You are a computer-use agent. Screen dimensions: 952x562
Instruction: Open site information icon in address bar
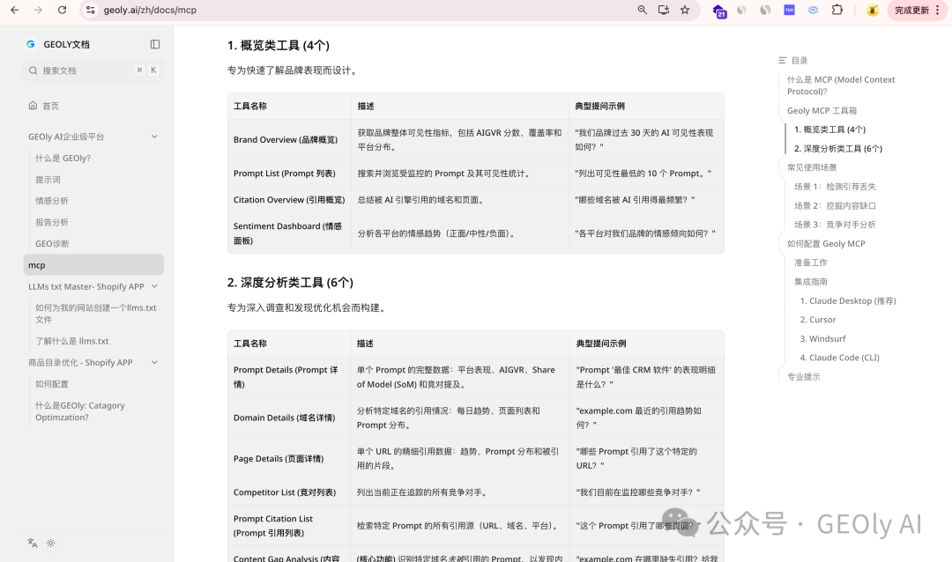coord(91,10)
